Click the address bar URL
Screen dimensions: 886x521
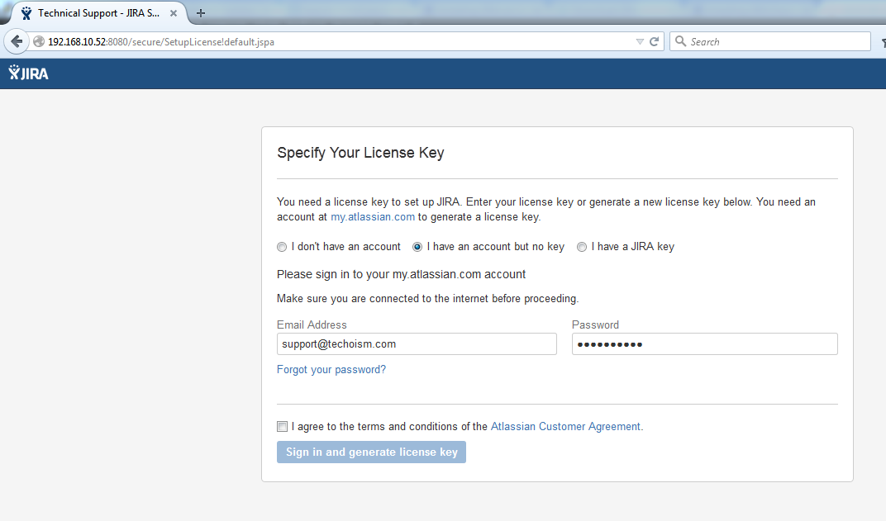pos(161,42)
